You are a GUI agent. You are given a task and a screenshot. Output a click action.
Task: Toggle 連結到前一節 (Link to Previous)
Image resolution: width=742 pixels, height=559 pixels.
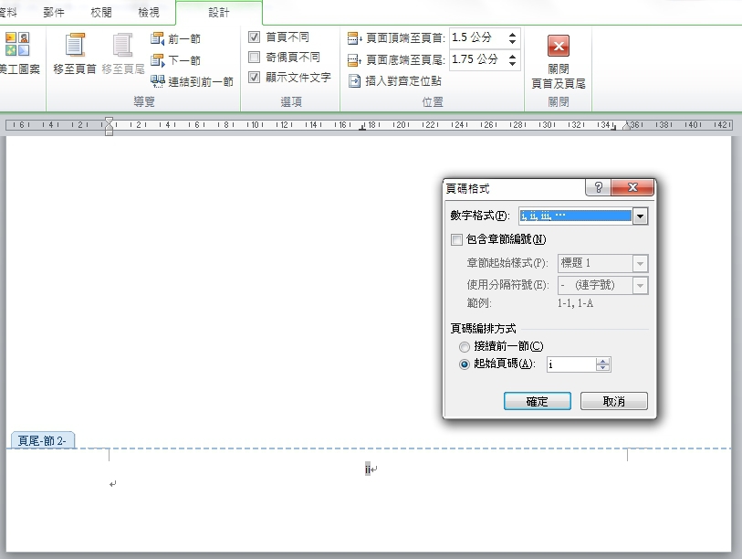pos(193,81)
